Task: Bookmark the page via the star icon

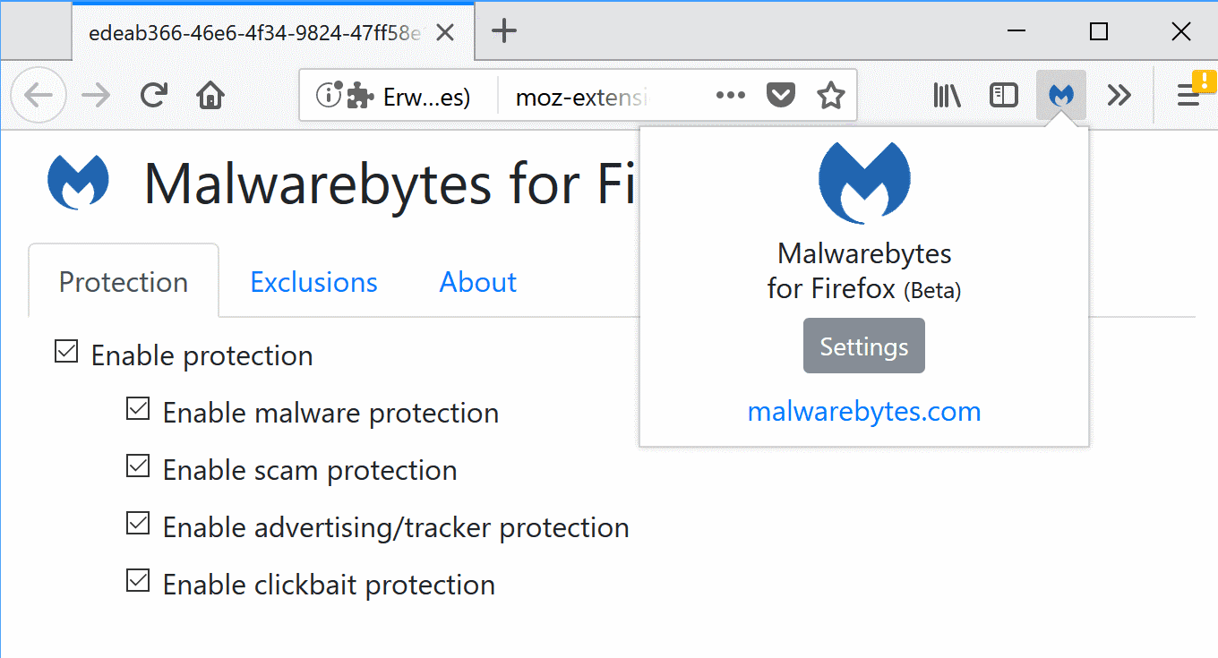Action: [x=831, y=94]
